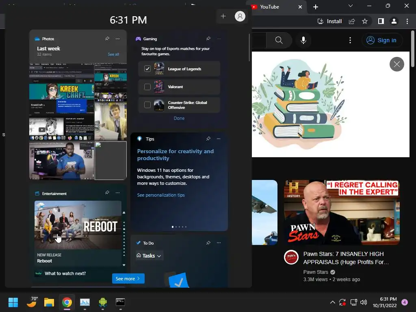
Task: Share this page from Chrome toolbar
Action: click(x=352, y=21)
